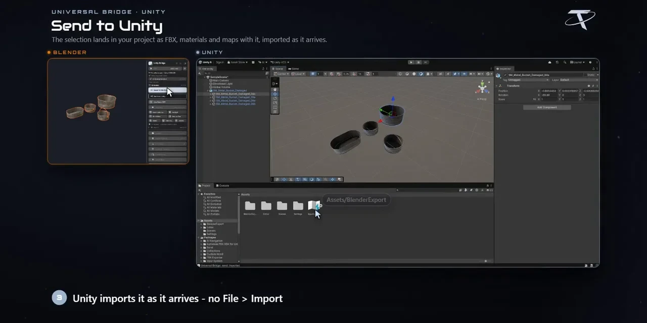Click the GameObject name field in Inspector
Image resolution: width=647 pixels, height=323 pixels.
pos(545,75)
